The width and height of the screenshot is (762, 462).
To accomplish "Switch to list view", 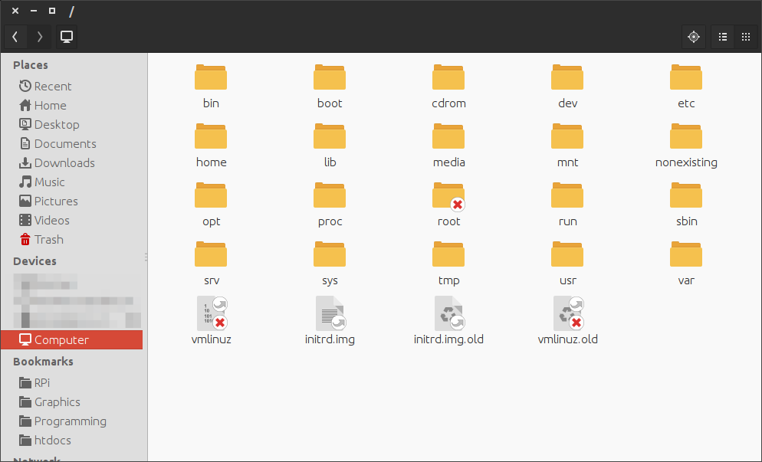I will click(721, 36).
